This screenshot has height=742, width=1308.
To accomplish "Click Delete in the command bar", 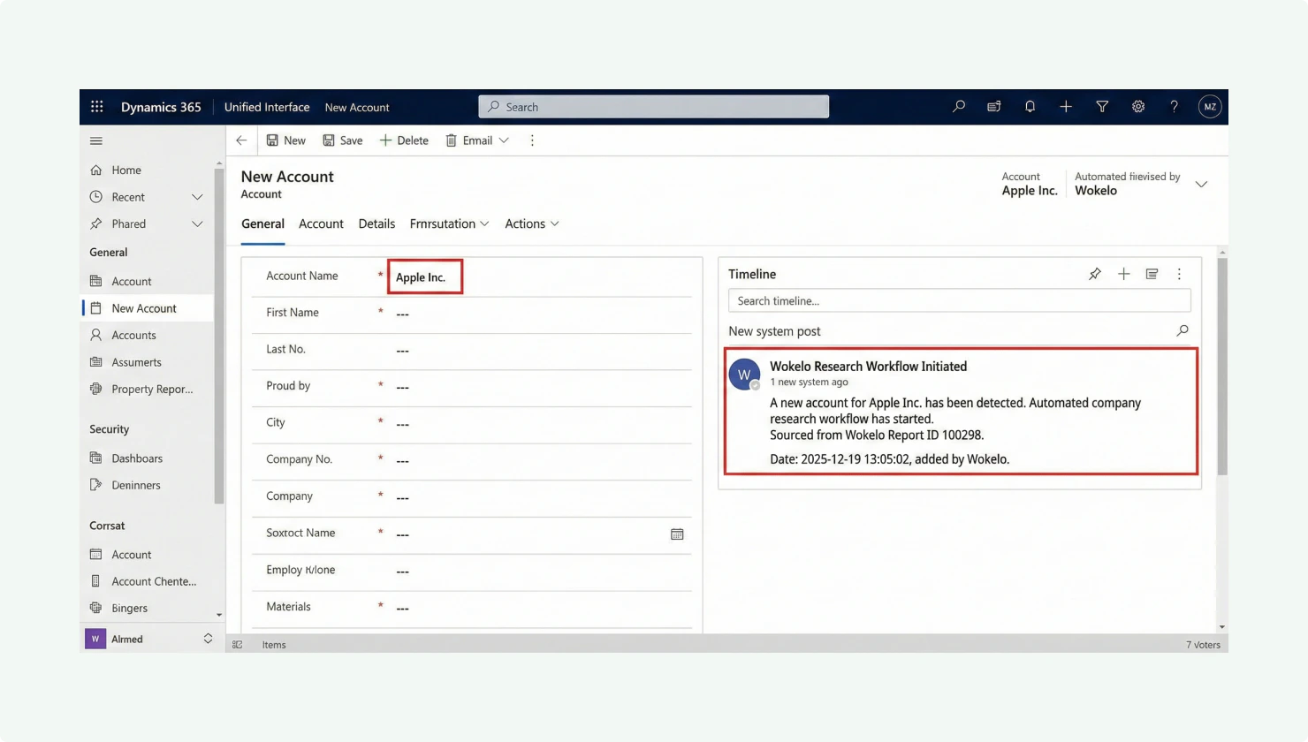I will tap(404, 140).
